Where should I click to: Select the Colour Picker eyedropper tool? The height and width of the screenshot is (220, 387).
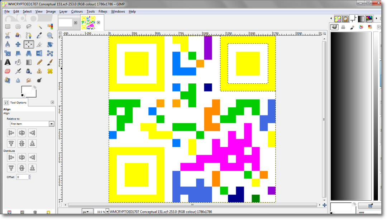[39, 35]
